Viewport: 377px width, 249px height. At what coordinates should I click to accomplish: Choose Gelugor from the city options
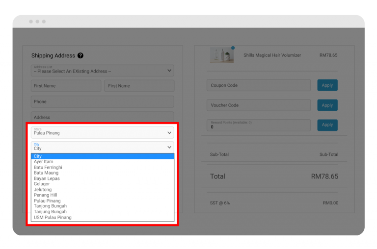[x=42, y=184]
